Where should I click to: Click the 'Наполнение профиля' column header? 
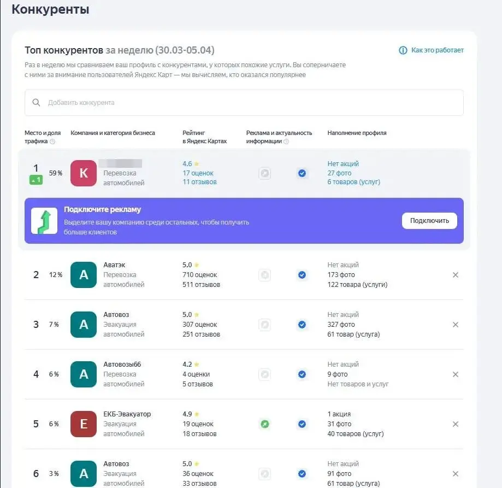pos(357,133)
